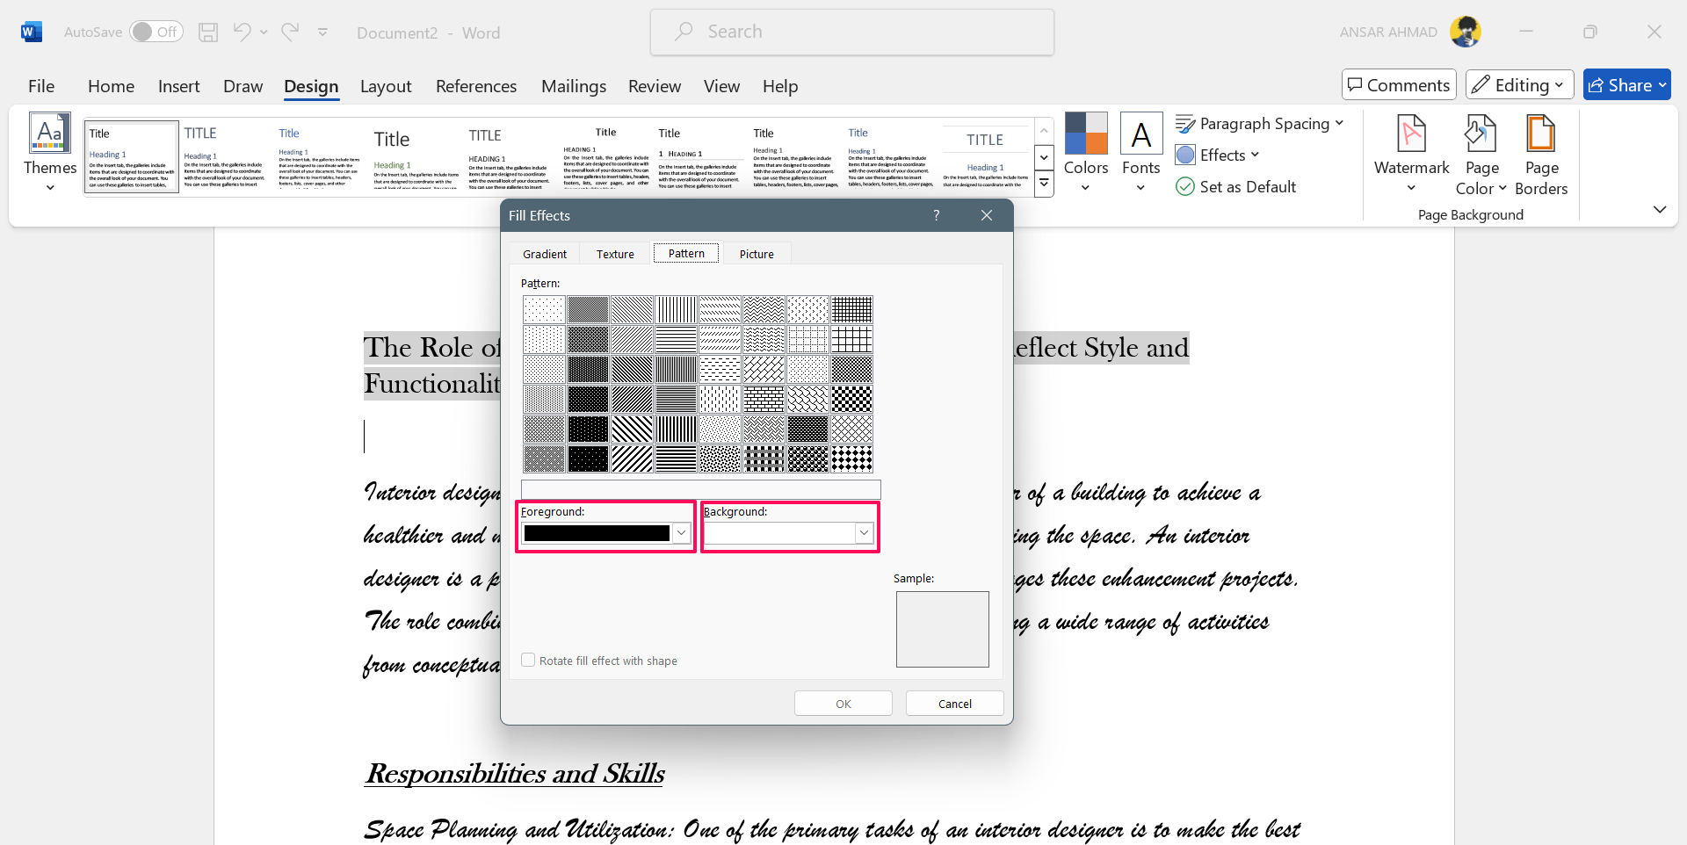Select the first document formatting style thumbnail
The width and height of the screenshot is (1687, 845).
tap(132, 156)
